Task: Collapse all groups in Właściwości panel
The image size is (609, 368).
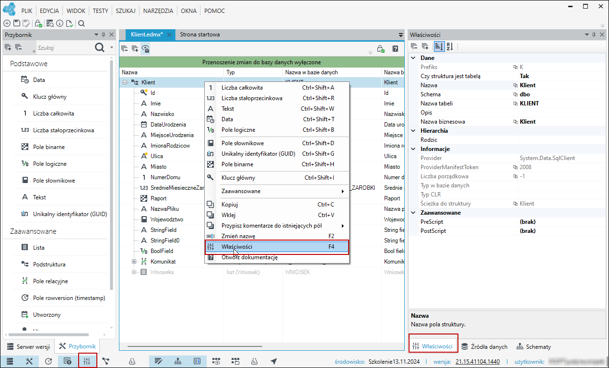Action: click(414, 46)
